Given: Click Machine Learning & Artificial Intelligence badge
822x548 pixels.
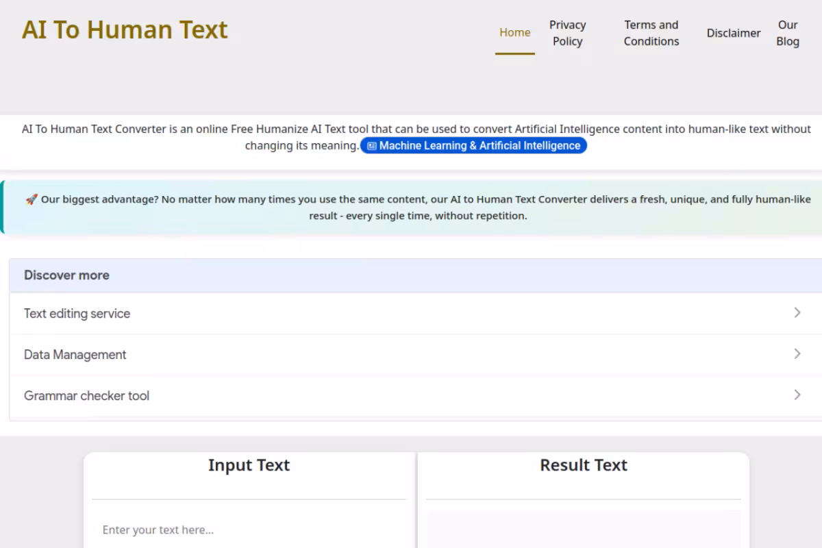Looking at the screenshot, I should pyautogui.click(x=473, y=146).
